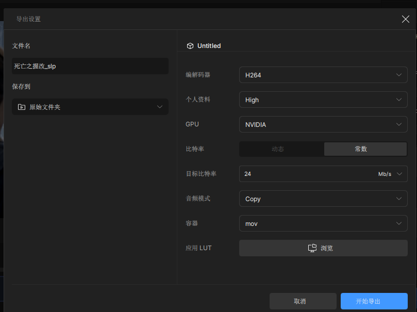The image size is (417, 312).
Task: Click the 音频模式 label
Action: click(x=198, y=199)
